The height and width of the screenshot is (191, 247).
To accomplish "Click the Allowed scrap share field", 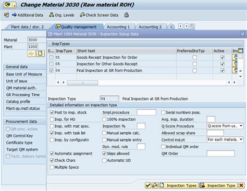I will point(215,133).
